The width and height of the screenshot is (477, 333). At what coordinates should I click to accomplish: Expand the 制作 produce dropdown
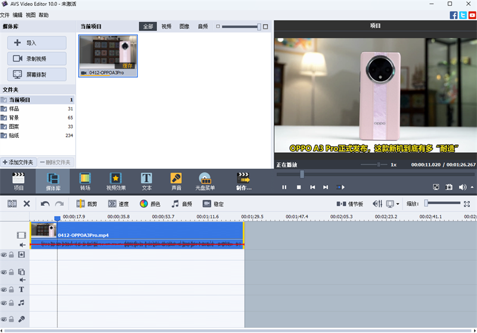tap(244, 181)
